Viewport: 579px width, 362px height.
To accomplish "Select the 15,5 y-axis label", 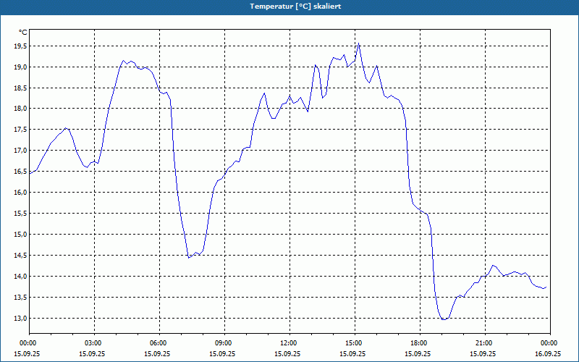I will pos(21,213).
